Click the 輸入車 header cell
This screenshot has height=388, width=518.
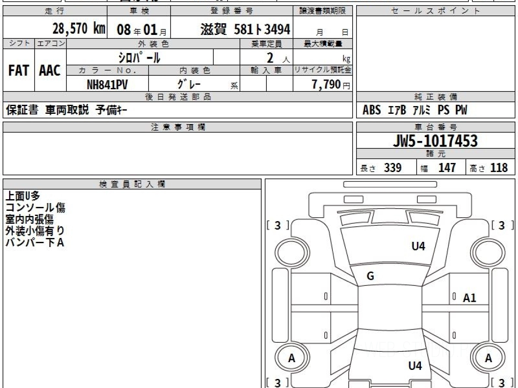pos(266,70)
